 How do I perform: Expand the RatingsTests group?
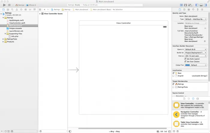coord(3,39)
